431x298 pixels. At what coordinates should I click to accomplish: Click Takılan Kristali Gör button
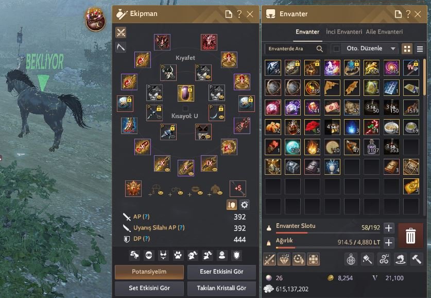click(x=221, y=288)
